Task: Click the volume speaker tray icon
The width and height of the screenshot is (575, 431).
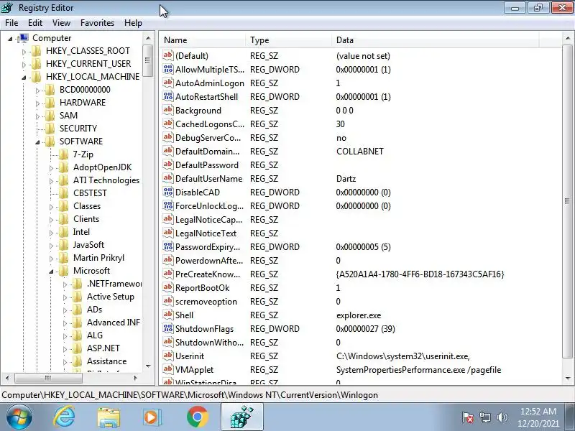Action: pyautogui.click(x=502, y=417)
